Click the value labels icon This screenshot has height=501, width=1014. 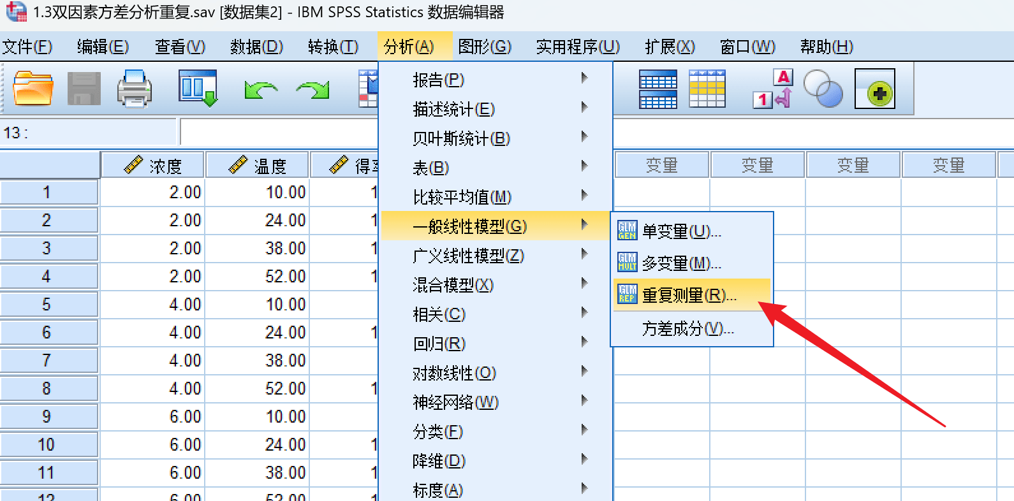coord(773,89)
